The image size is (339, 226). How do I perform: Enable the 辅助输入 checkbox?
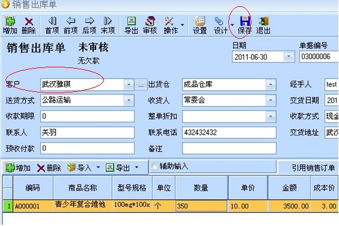(x=154, y=166)
